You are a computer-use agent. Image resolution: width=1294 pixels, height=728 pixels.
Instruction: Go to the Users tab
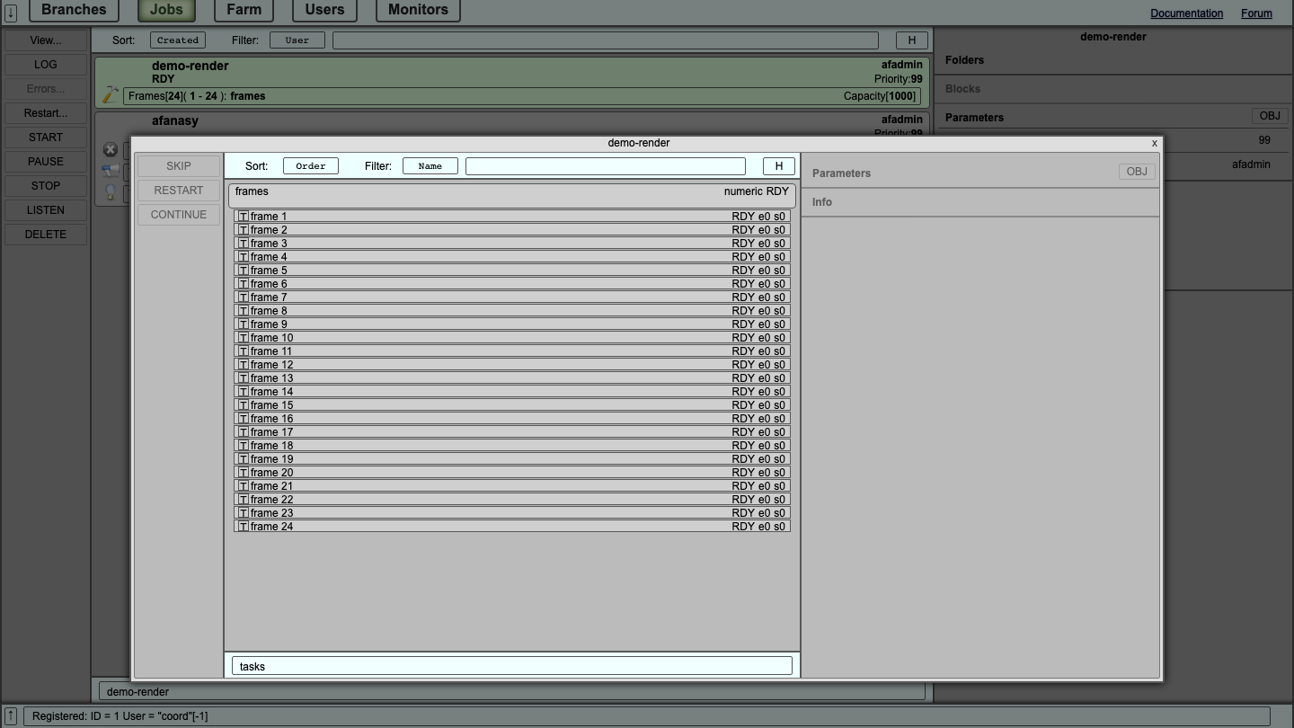[324, 10]
